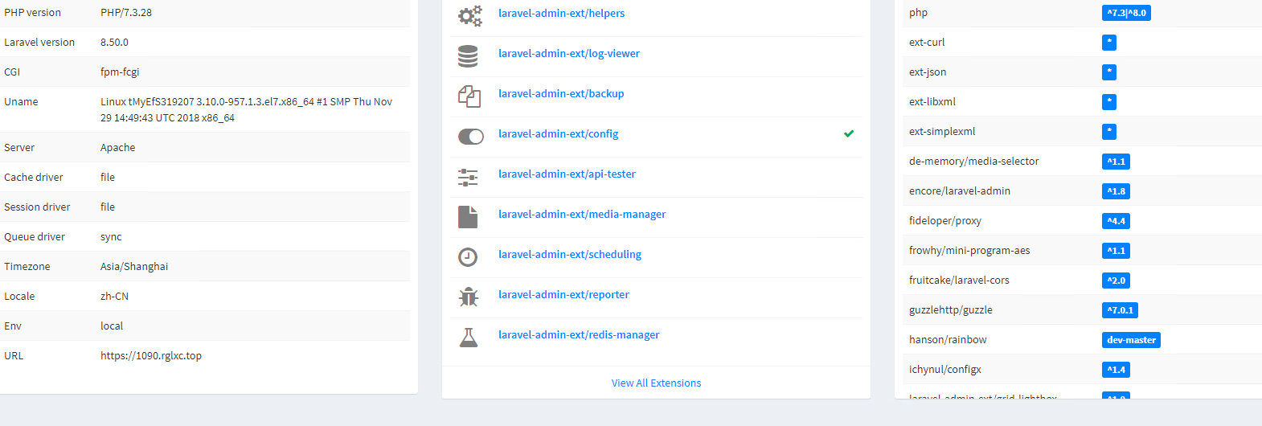Open the laravel-admin-ext/log-viewer link
This screenshot has height=426, width=1262.
click(x=569, y=54)
